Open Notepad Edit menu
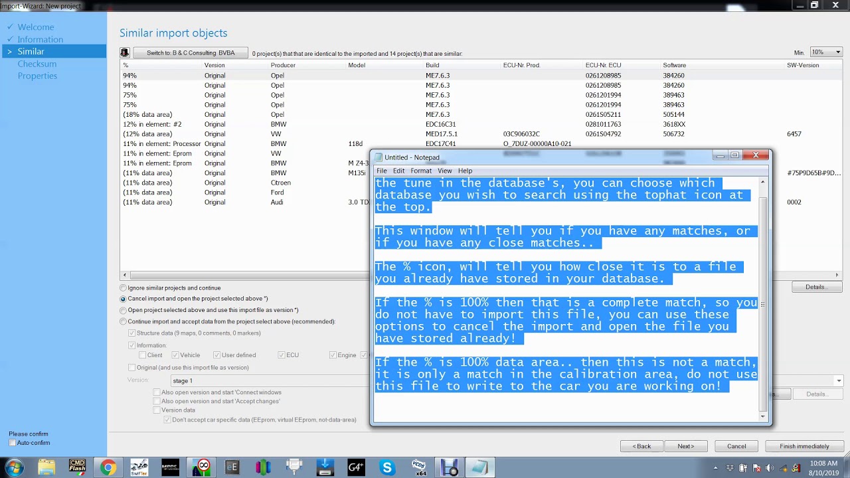This screenshot has height=478, width=850. pos(398,171)
